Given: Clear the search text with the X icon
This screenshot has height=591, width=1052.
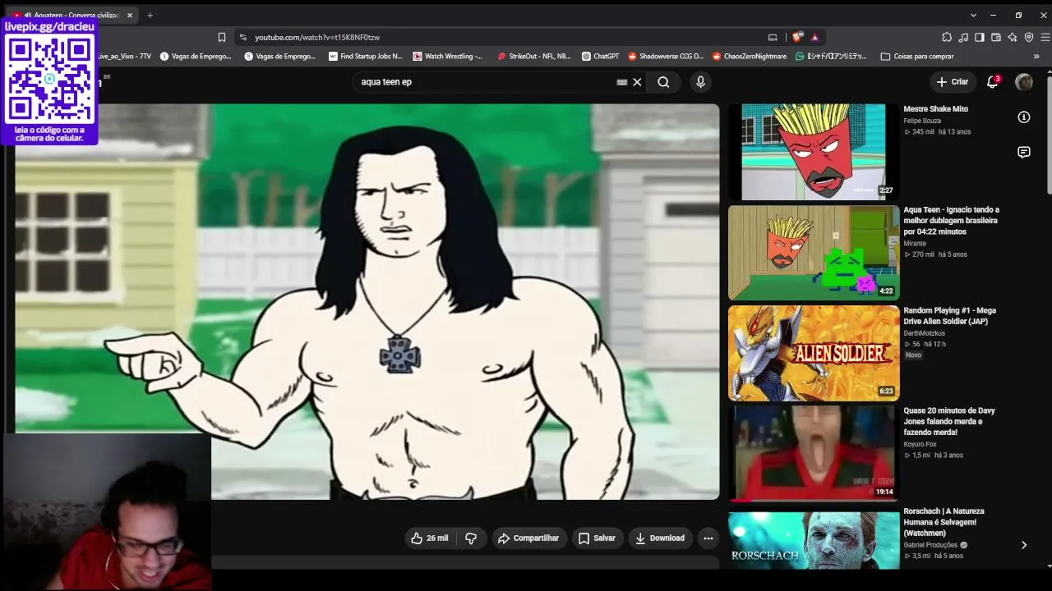Looking at the screenshot, I should coord(637,82).
